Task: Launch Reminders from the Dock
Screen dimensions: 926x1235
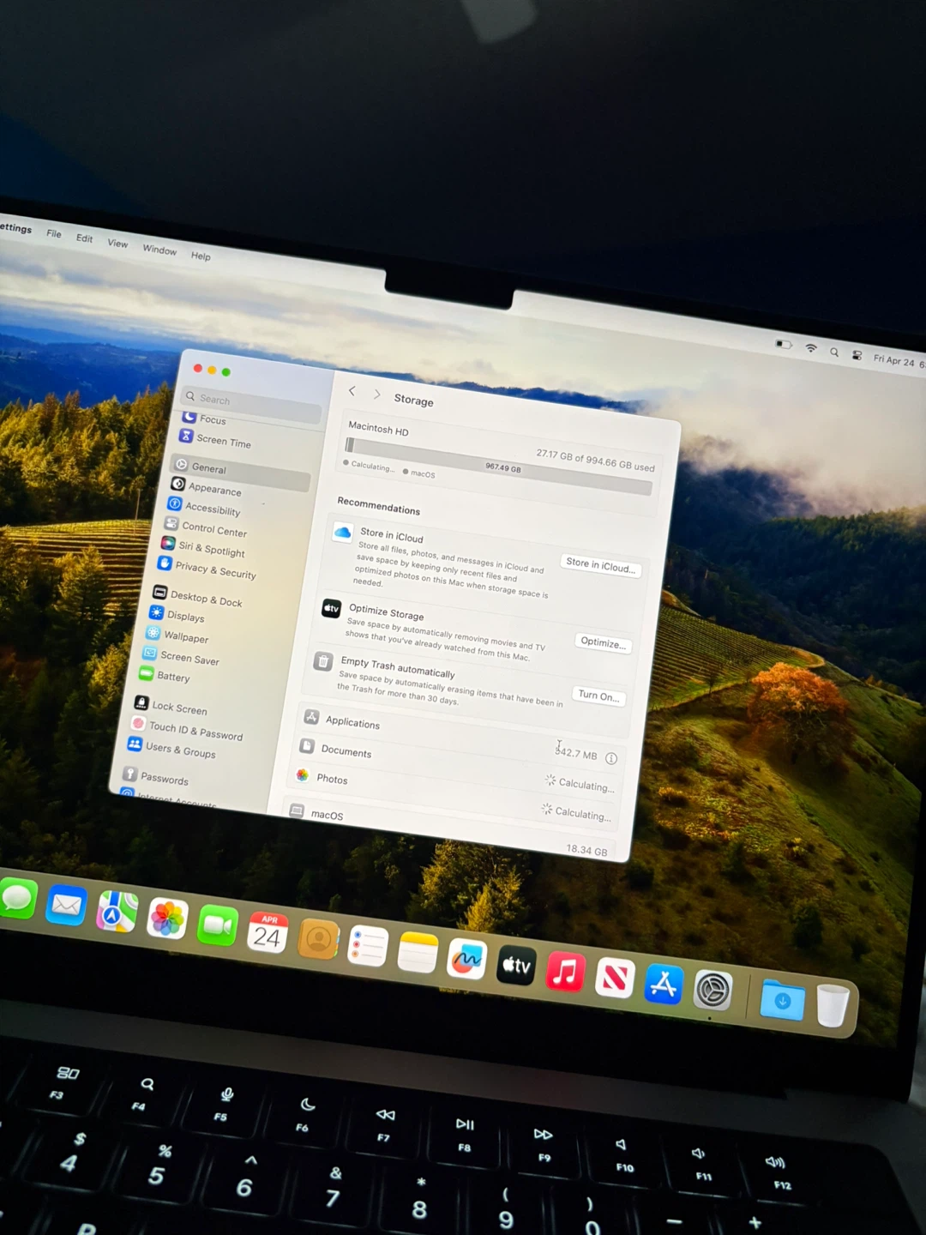Action: (x=368, y=946)
